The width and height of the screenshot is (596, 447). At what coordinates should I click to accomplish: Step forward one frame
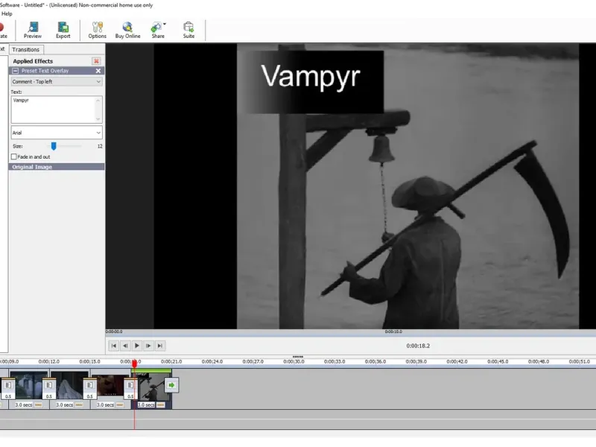coord(148,346)
